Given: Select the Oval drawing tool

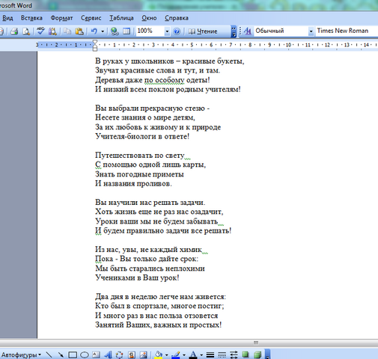Looking at the screenshot, I should 85,355.
